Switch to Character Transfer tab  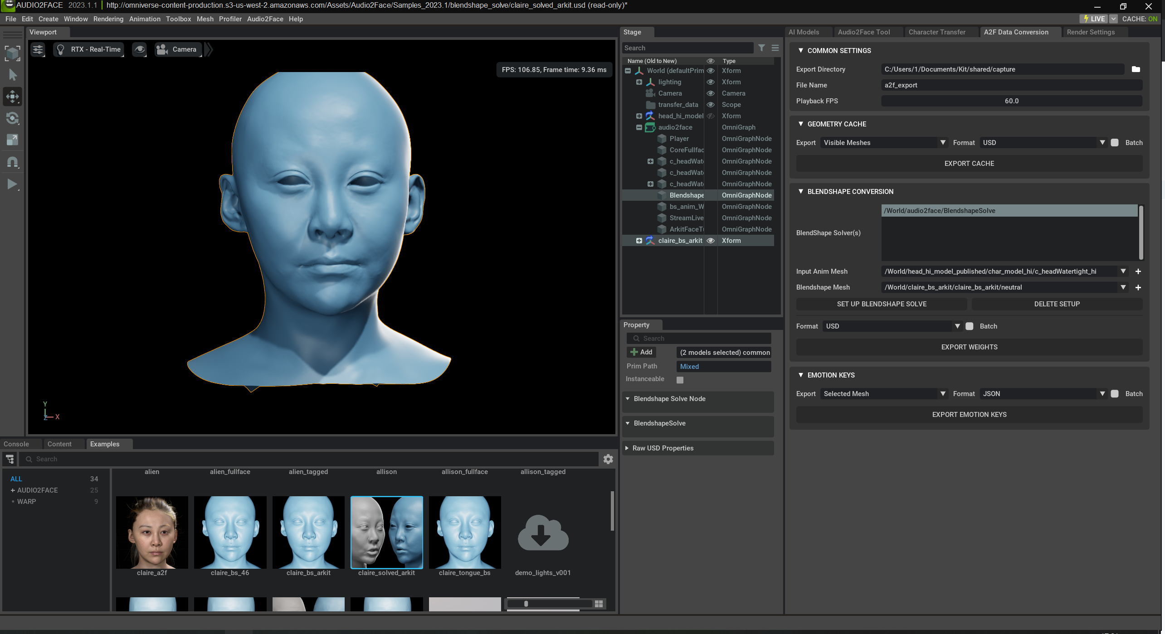[x=936, y=32]
